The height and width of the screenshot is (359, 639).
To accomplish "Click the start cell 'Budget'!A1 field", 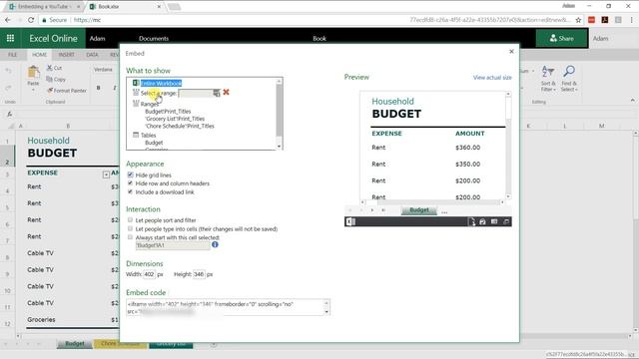I will 173,245.
